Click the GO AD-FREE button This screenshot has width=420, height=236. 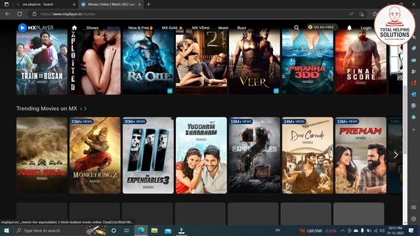322,28
